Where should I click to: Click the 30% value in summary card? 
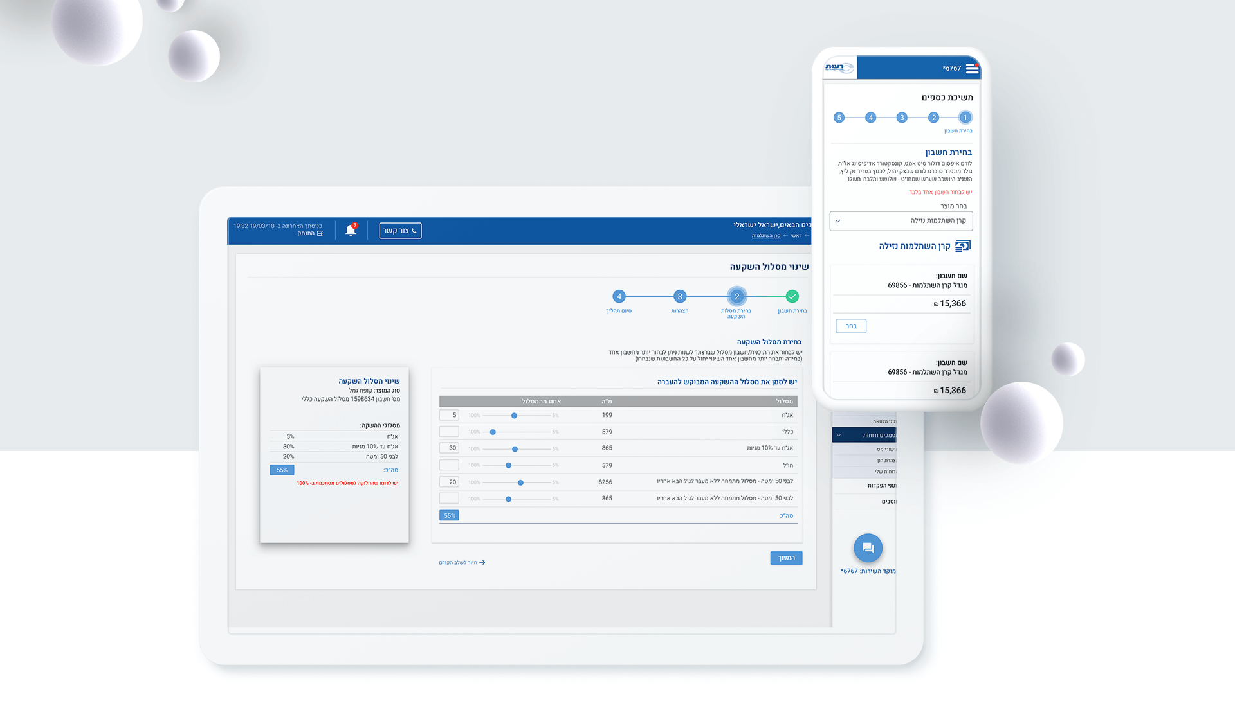point(288,447)
